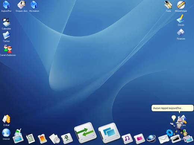Click the stacked pictures dock icon at right
194x145 pixels.
tap(188, 139)
